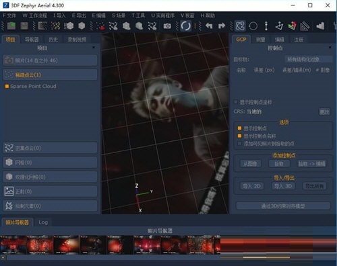Screen dimensions: 337x266
Task: Expand the 正射(0) section
Action: point(50,191)
